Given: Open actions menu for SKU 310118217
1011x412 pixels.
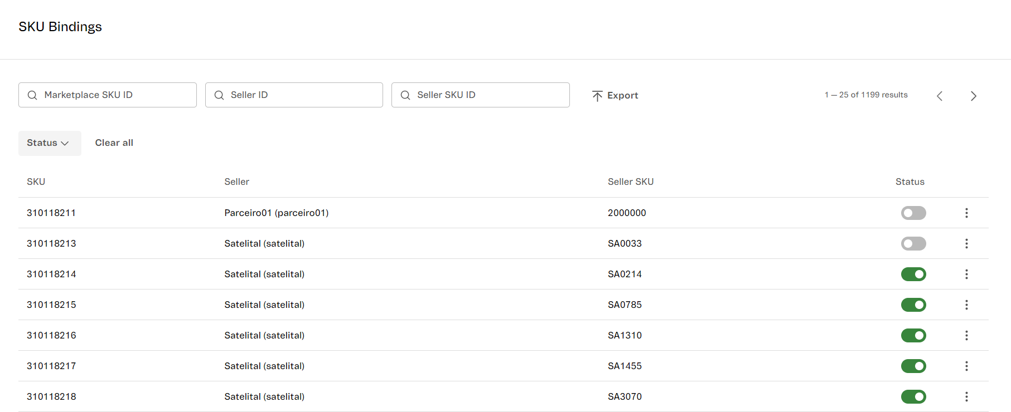Looking at the screenshot, I should (x=966, y=366).
